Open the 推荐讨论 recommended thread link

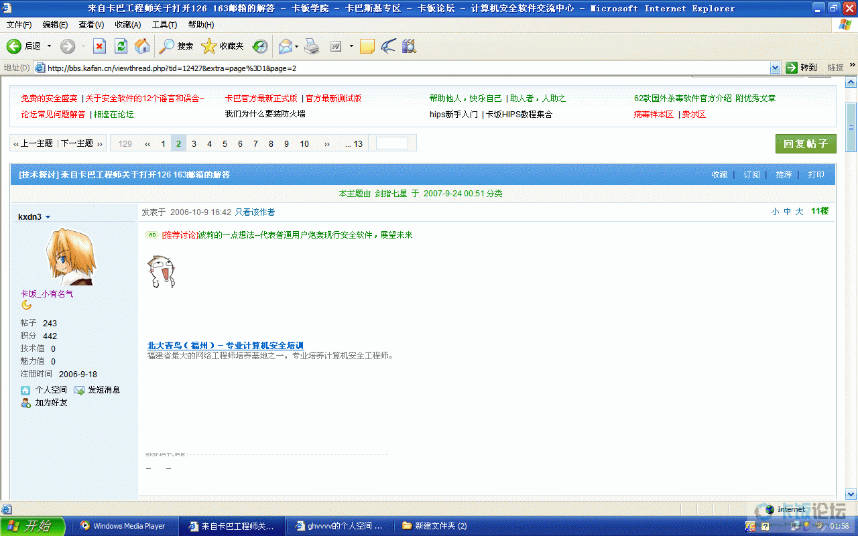point(287,234)
